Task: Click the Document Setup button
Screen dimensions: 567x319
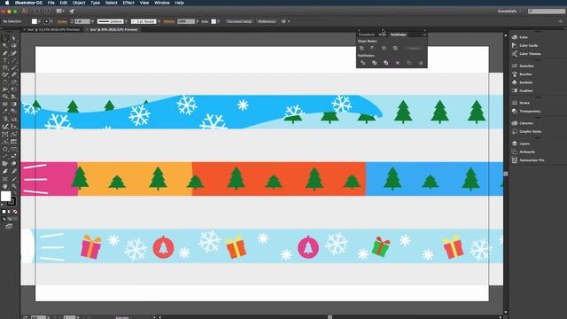Action: pos(239,21)
